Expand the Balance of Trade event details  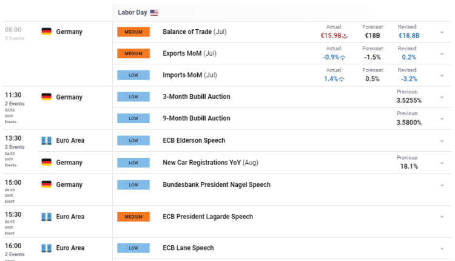(443, 32)
